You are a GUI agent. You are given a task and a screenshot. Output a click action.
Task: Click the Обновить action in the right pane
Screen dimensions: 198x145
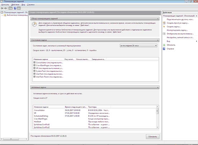tap(171, 45)
